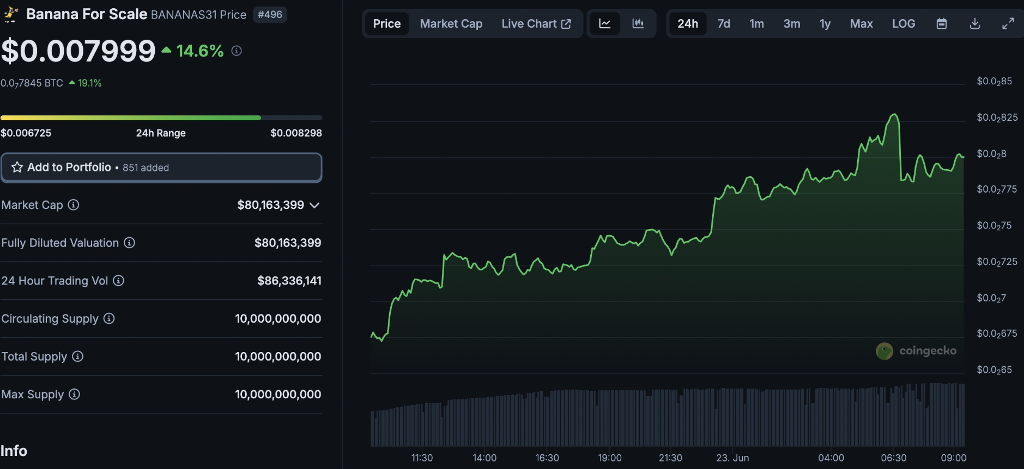Open the price change info icon
The image size is (1024, 469).
tap(237, 51)
